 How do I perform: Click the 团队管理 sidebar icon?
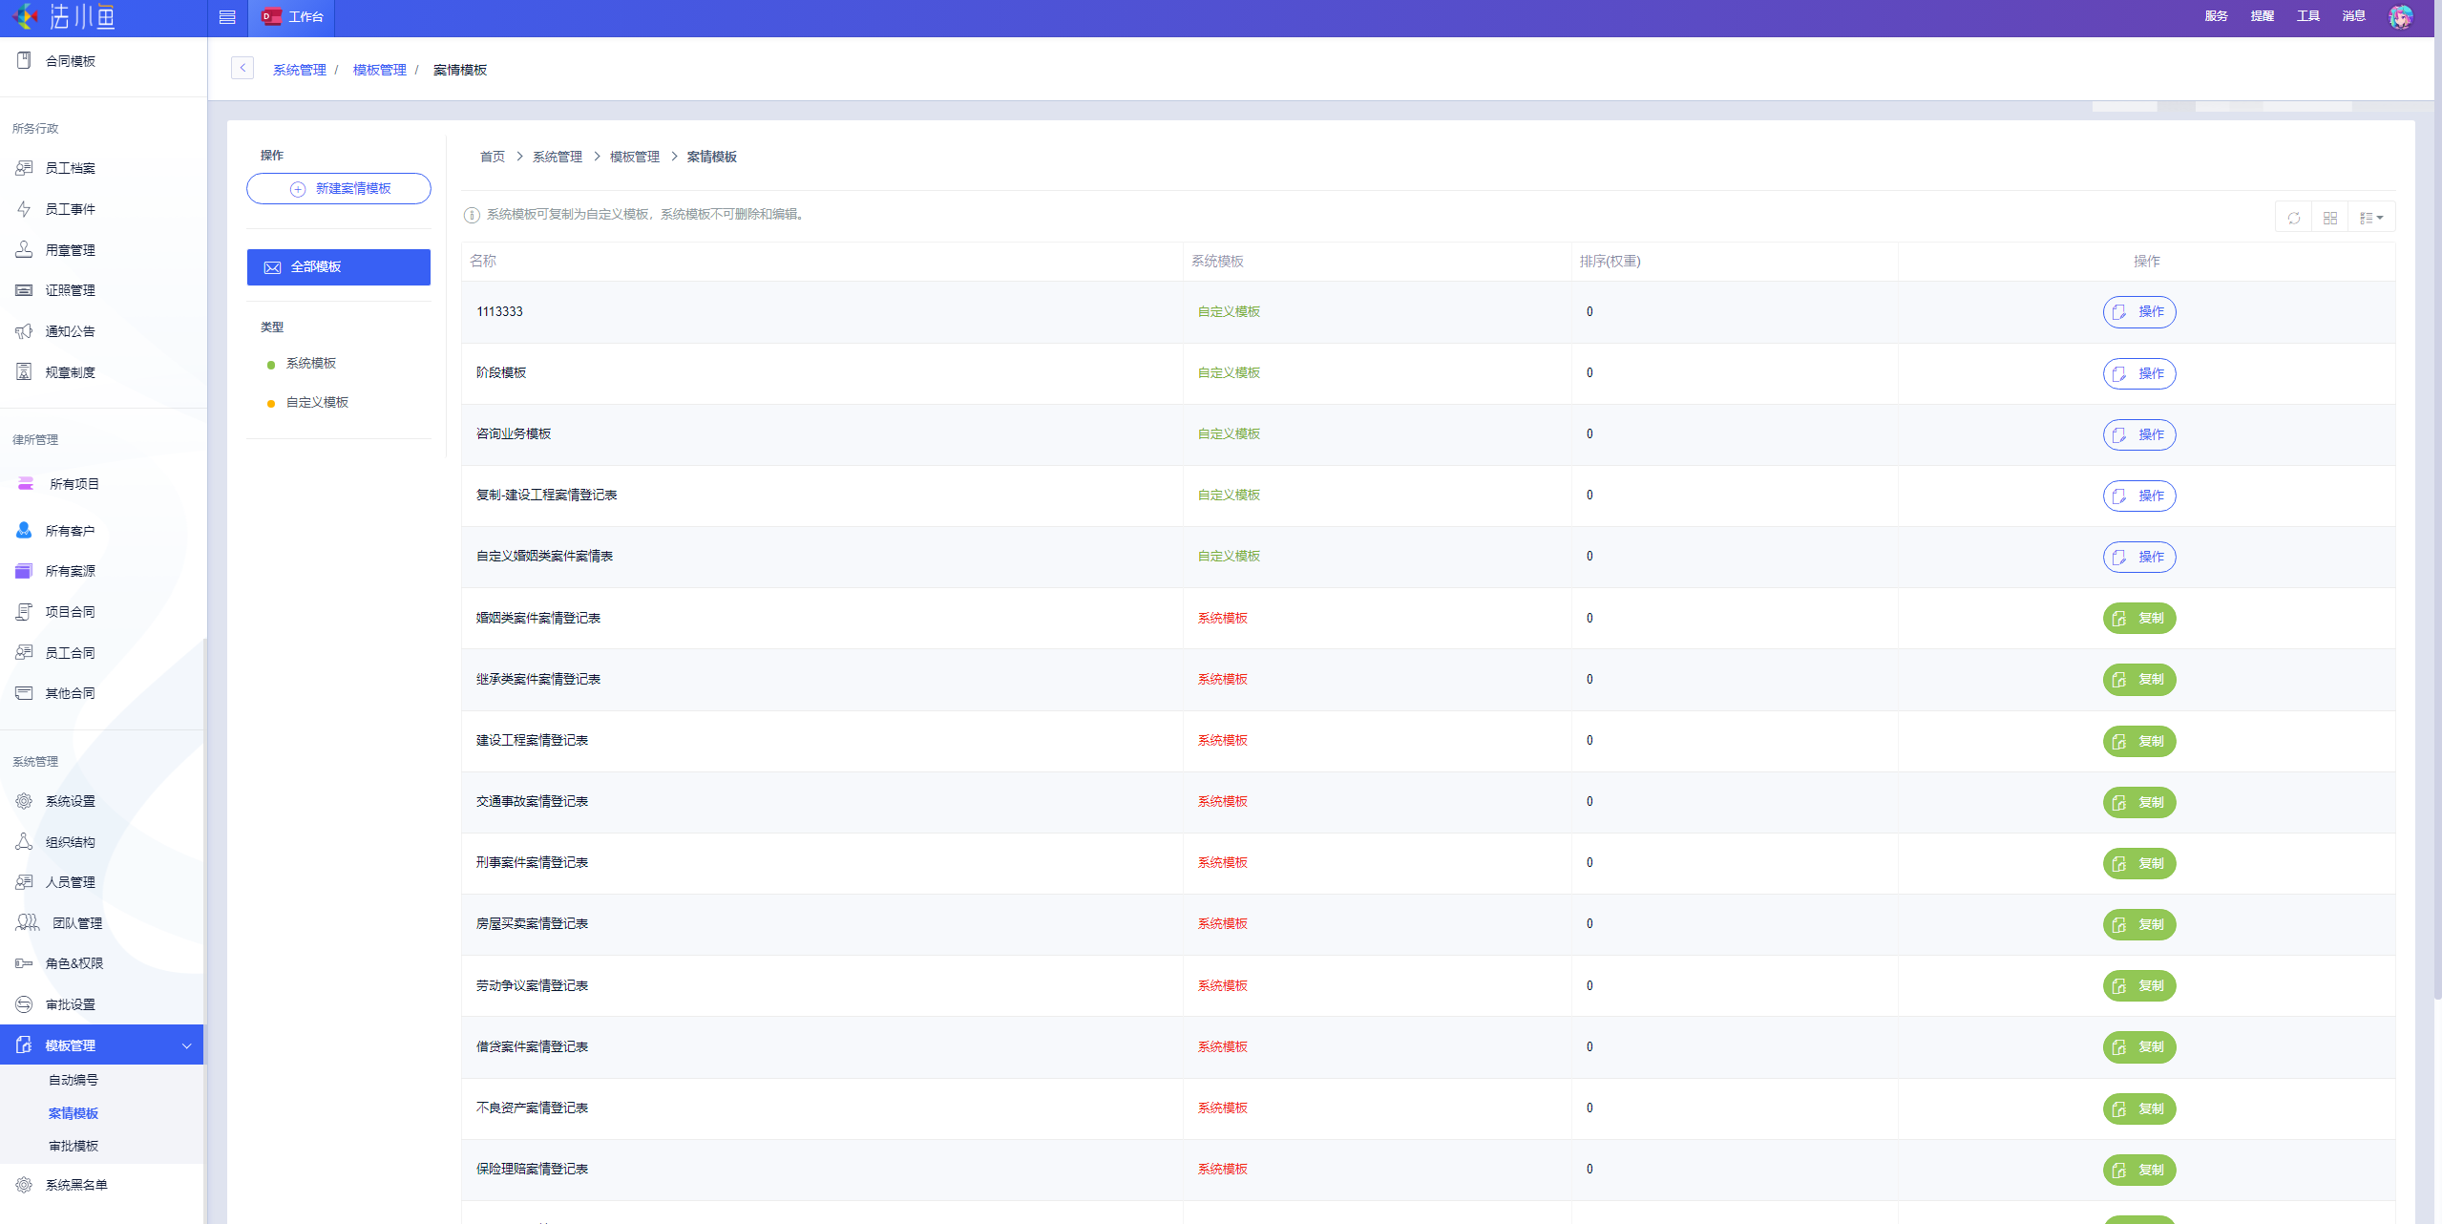point(27,922)
